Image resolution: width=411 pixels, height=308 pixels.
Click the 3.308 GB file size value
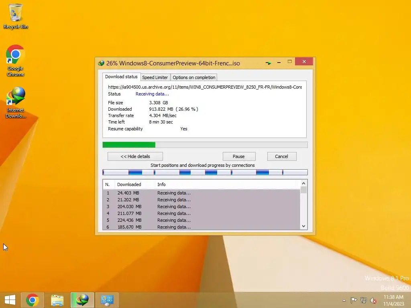pyautogui.click(x=159, y=103)
